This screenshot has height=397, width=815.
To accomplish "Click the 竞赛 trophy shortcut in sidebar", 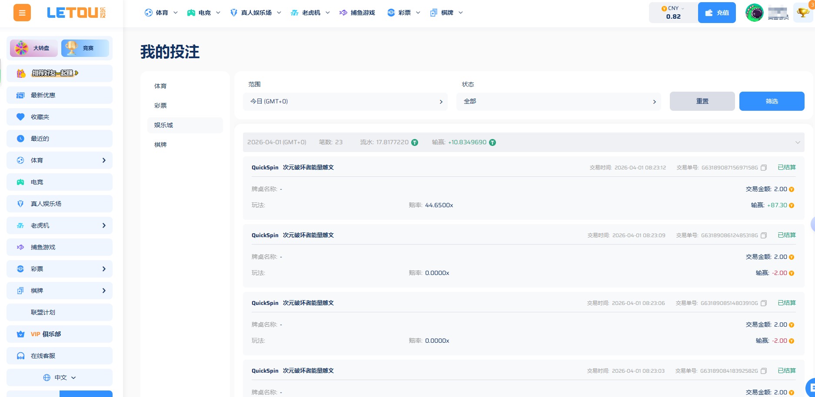I will click(x=85, y=48).
